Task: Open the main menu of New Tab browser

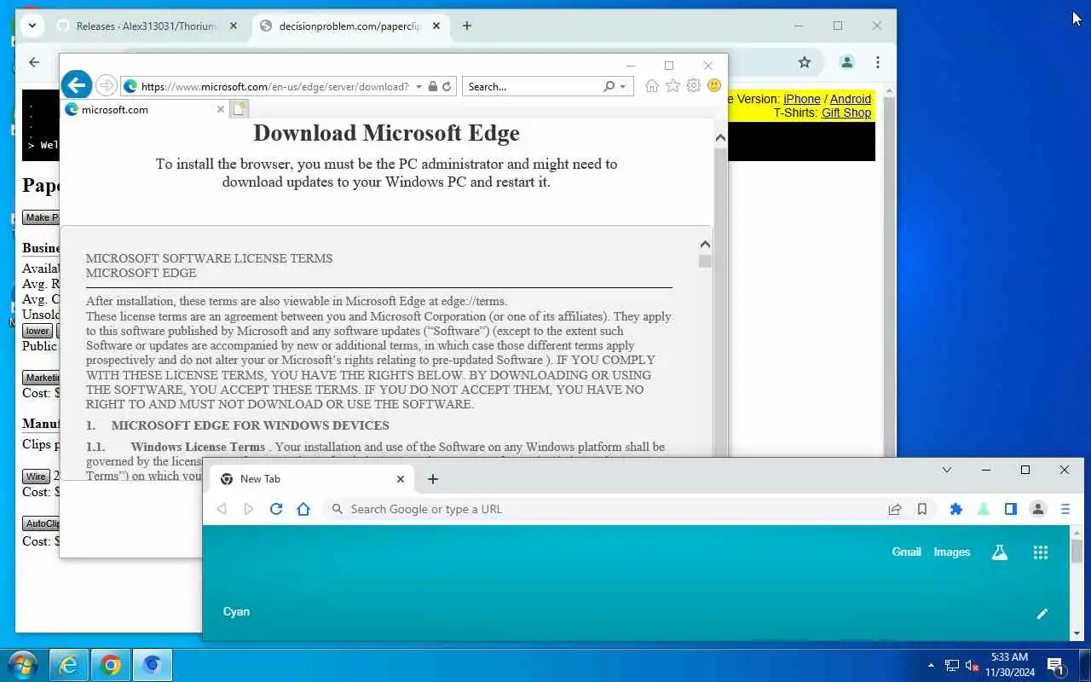Action: click(x=1065, y=509)
